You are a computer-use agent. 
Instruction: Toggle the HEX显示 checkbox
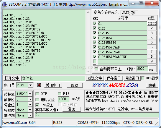coord(143,78)
